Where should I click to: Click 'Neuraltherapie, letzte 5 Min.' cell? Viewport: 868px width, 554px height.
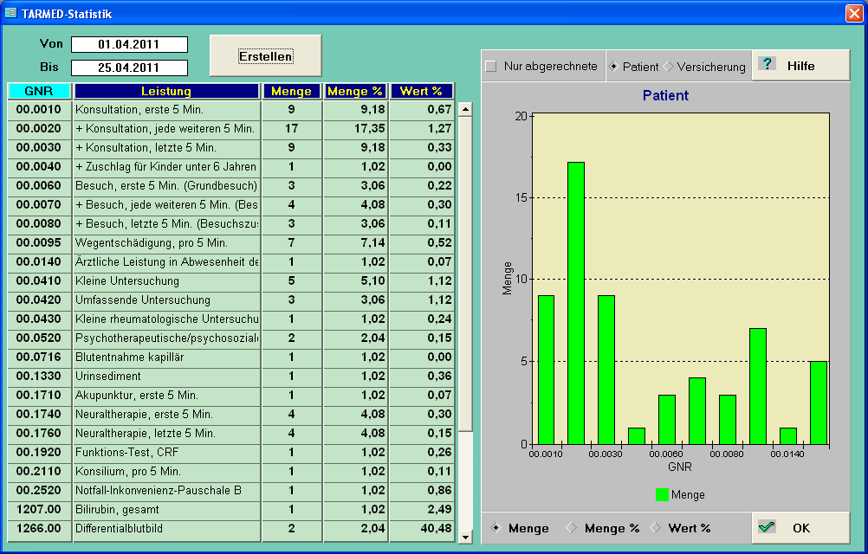pyautogui.click(x=166, y=434)
